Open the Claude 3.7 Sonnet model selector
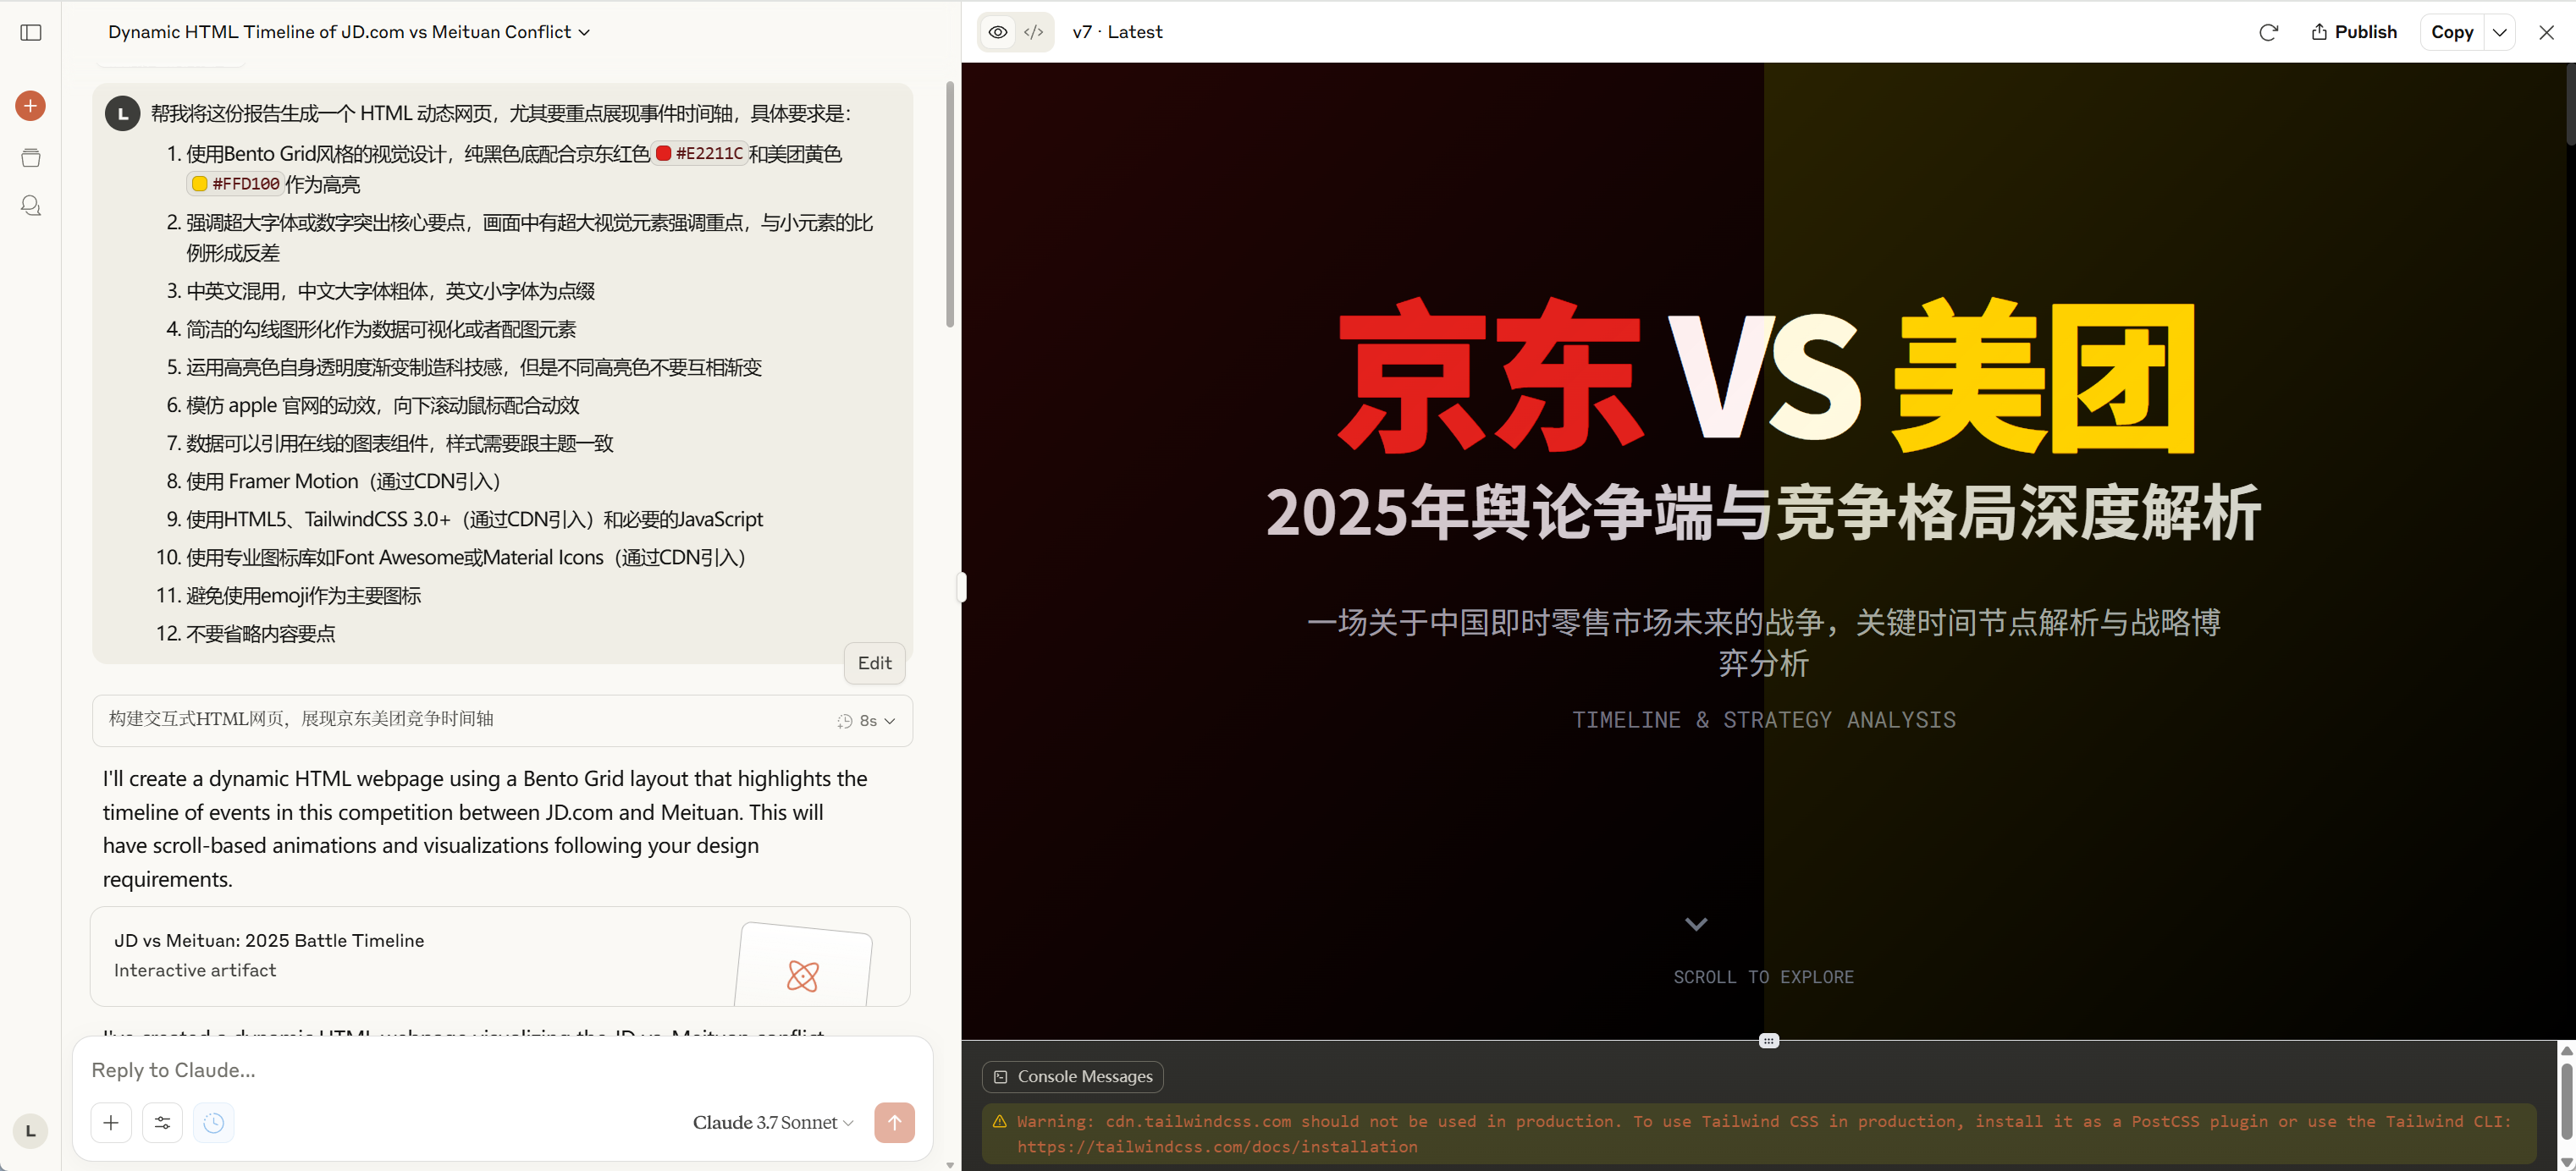 point(772,1123)
